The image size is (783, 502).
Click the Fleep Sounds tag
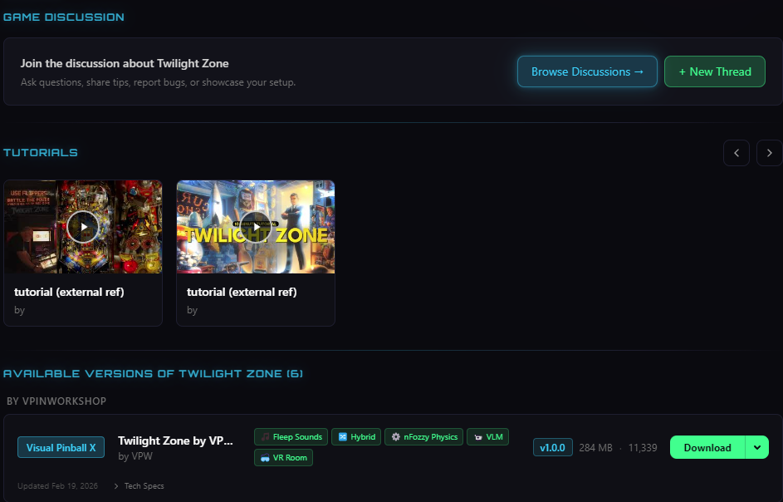click(x=291, y=437)
